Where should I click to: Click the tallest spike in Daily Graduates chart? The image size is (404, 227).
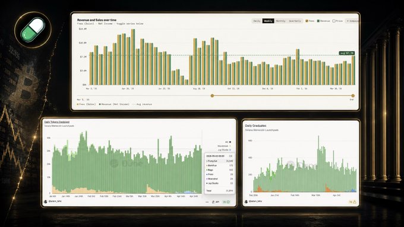pyautogui.click(x=318, y=164)
